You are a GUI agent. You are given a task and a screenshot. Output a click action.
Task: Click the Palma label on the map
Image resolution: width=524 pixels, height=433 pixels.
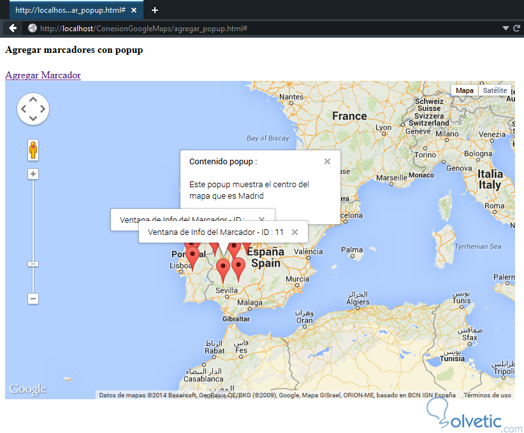click(352, 250)
